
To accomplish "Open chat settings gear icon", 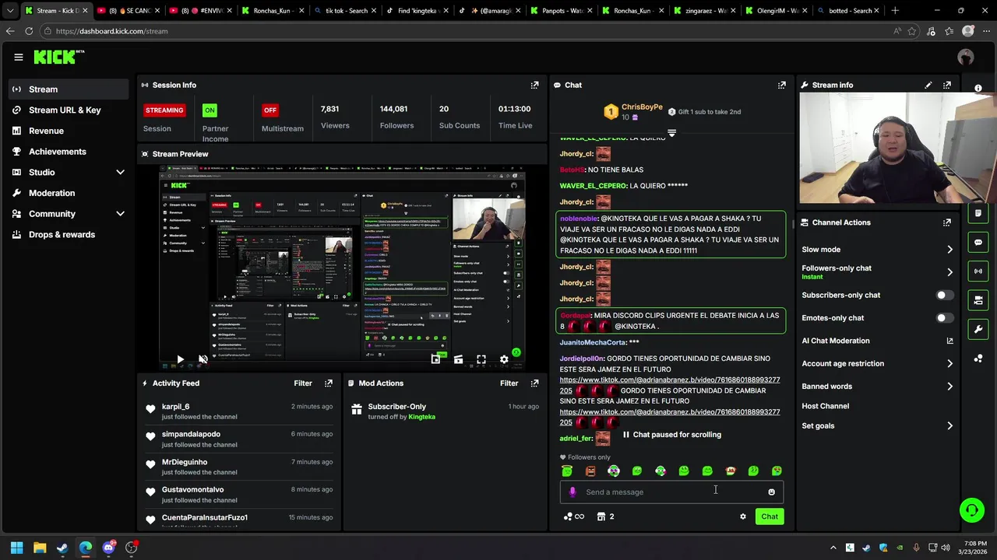I will 742,516.
